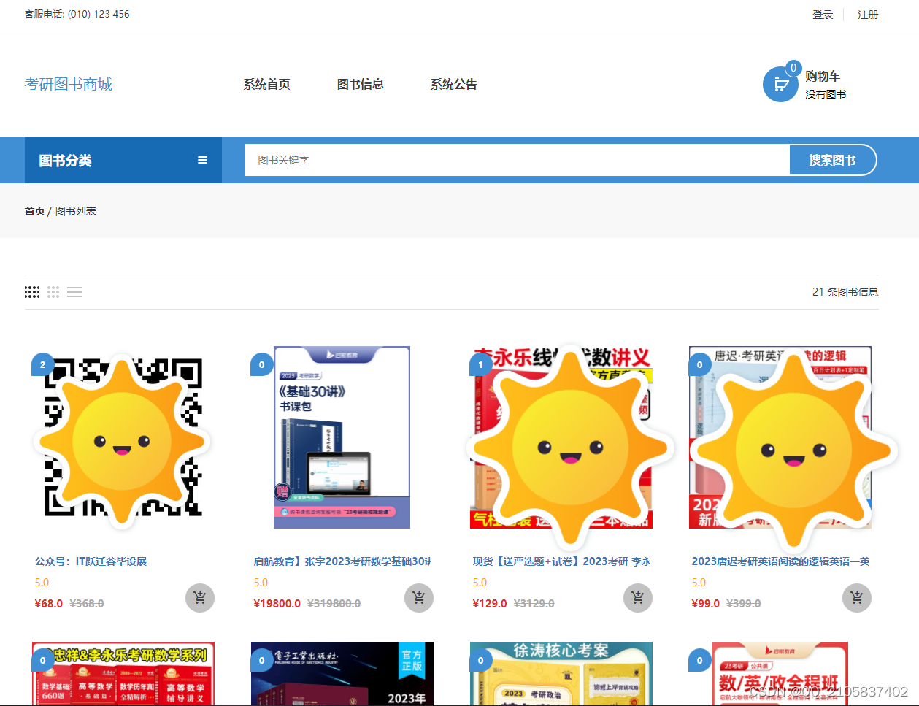Open the 启航教育张宇基础30讲 product title link

(342, 560)
